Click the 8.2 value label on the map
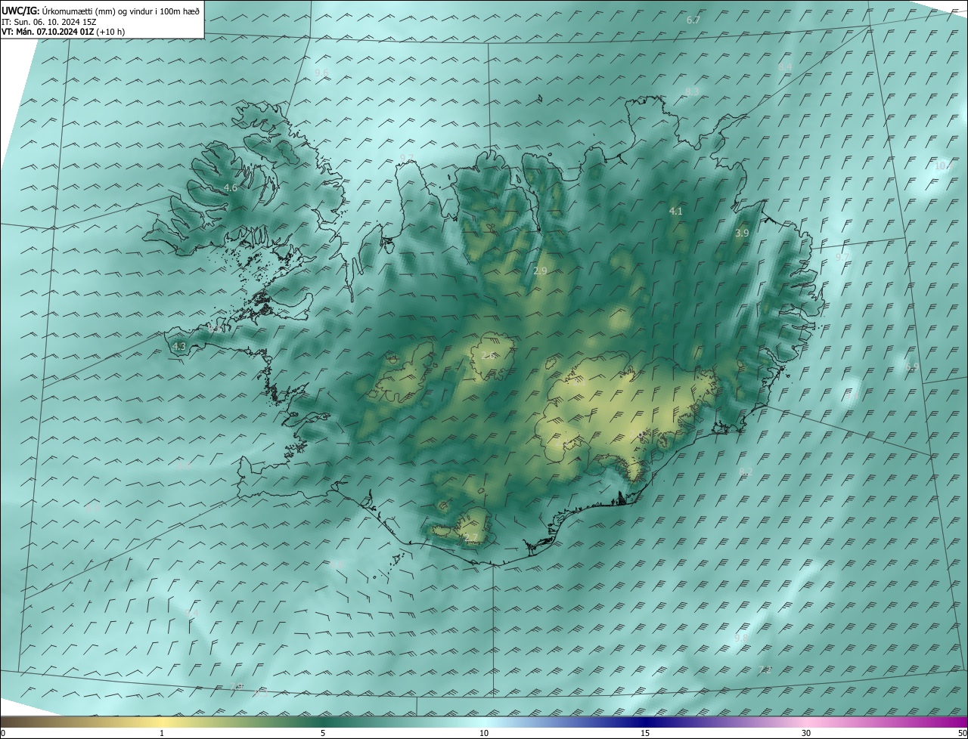Viewport: 968px width, 739px height. (746, 472)
